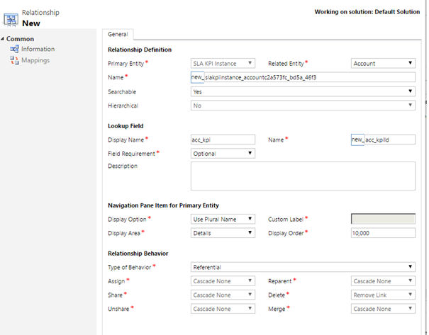Image resolution: width=429 pixels, height=335 pixels.
Task: Open the Display Option dropdown
Action: coord(223,219)
